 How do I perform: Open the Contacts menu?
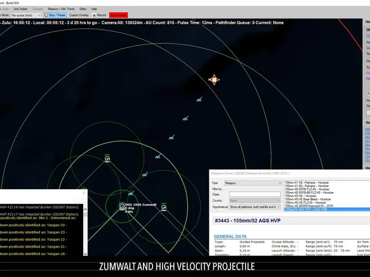click(x=37, y=9)
